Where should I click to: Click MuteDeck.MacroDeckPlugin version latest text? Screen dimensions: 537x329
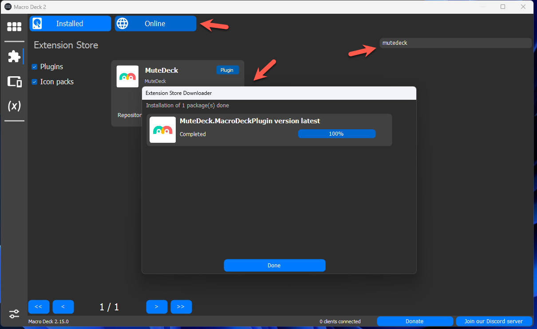[249, 121]
